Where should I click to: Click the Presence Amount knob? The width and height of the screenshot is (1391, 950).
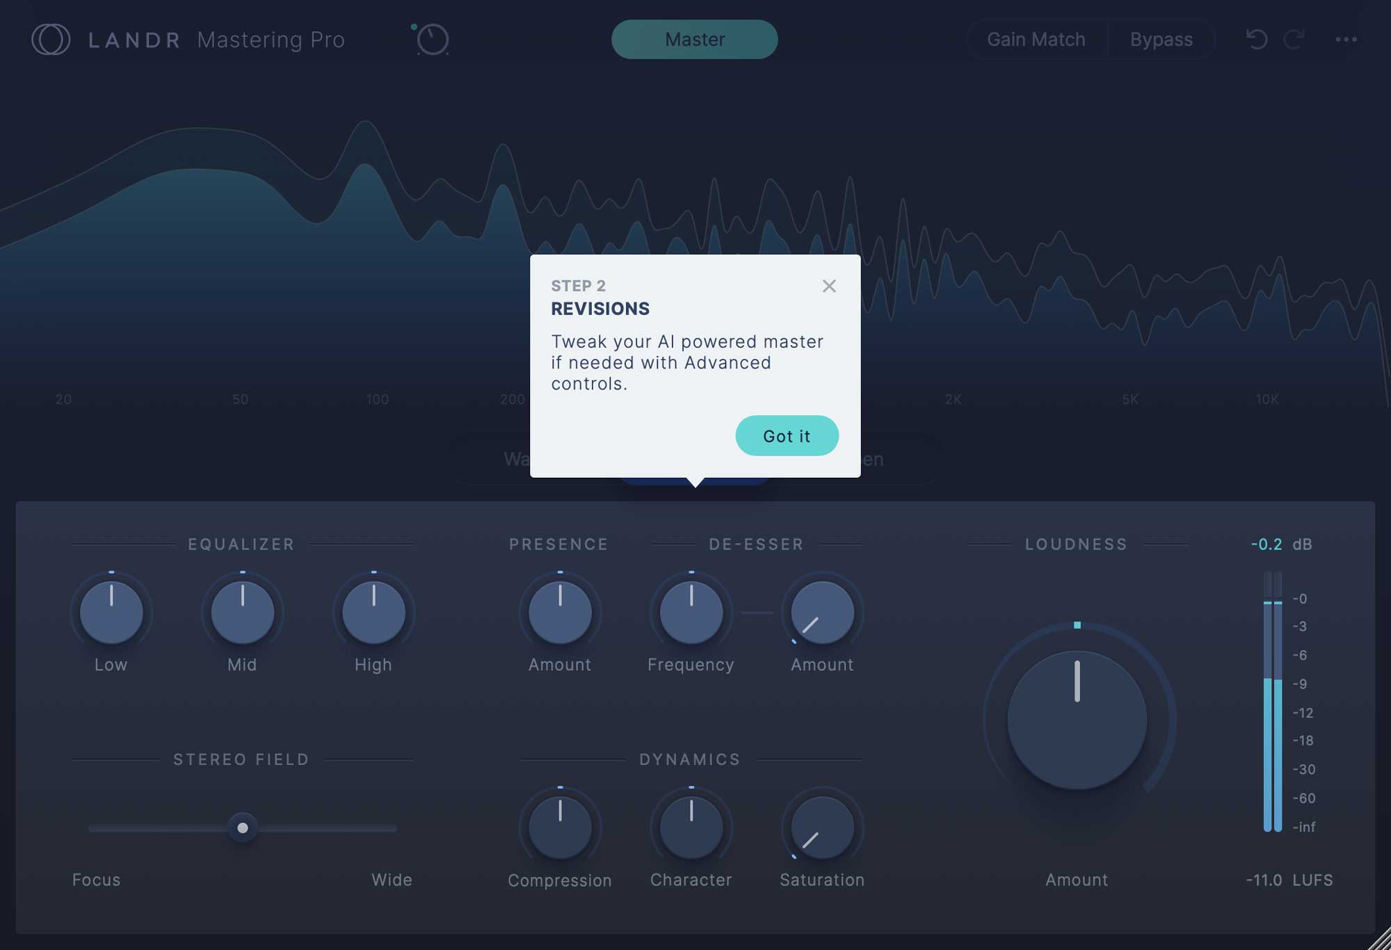[x=560, y=612]
